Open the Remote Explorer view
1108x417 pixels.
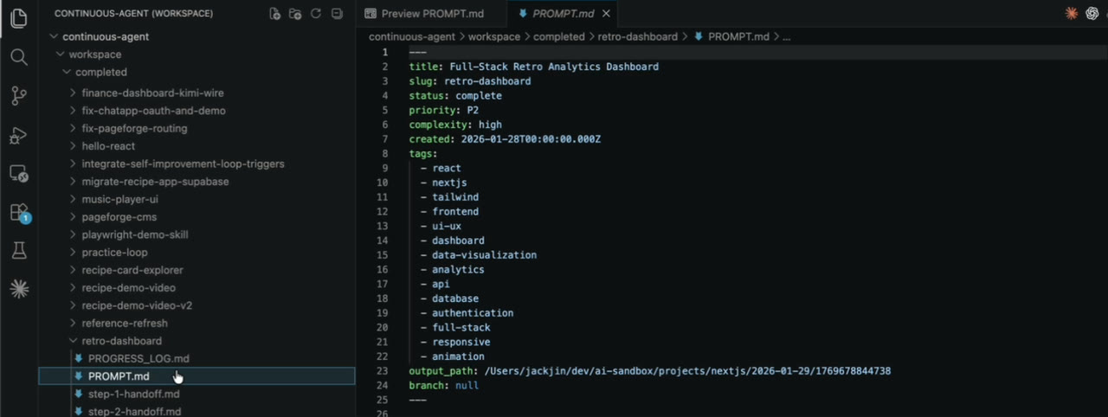(x=19, y=173)
